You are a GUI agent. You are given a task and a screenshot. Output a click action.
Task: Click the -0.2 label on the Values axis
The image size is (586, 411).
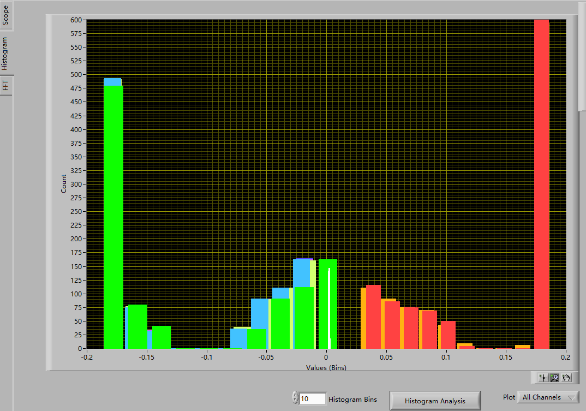(87, 357)
